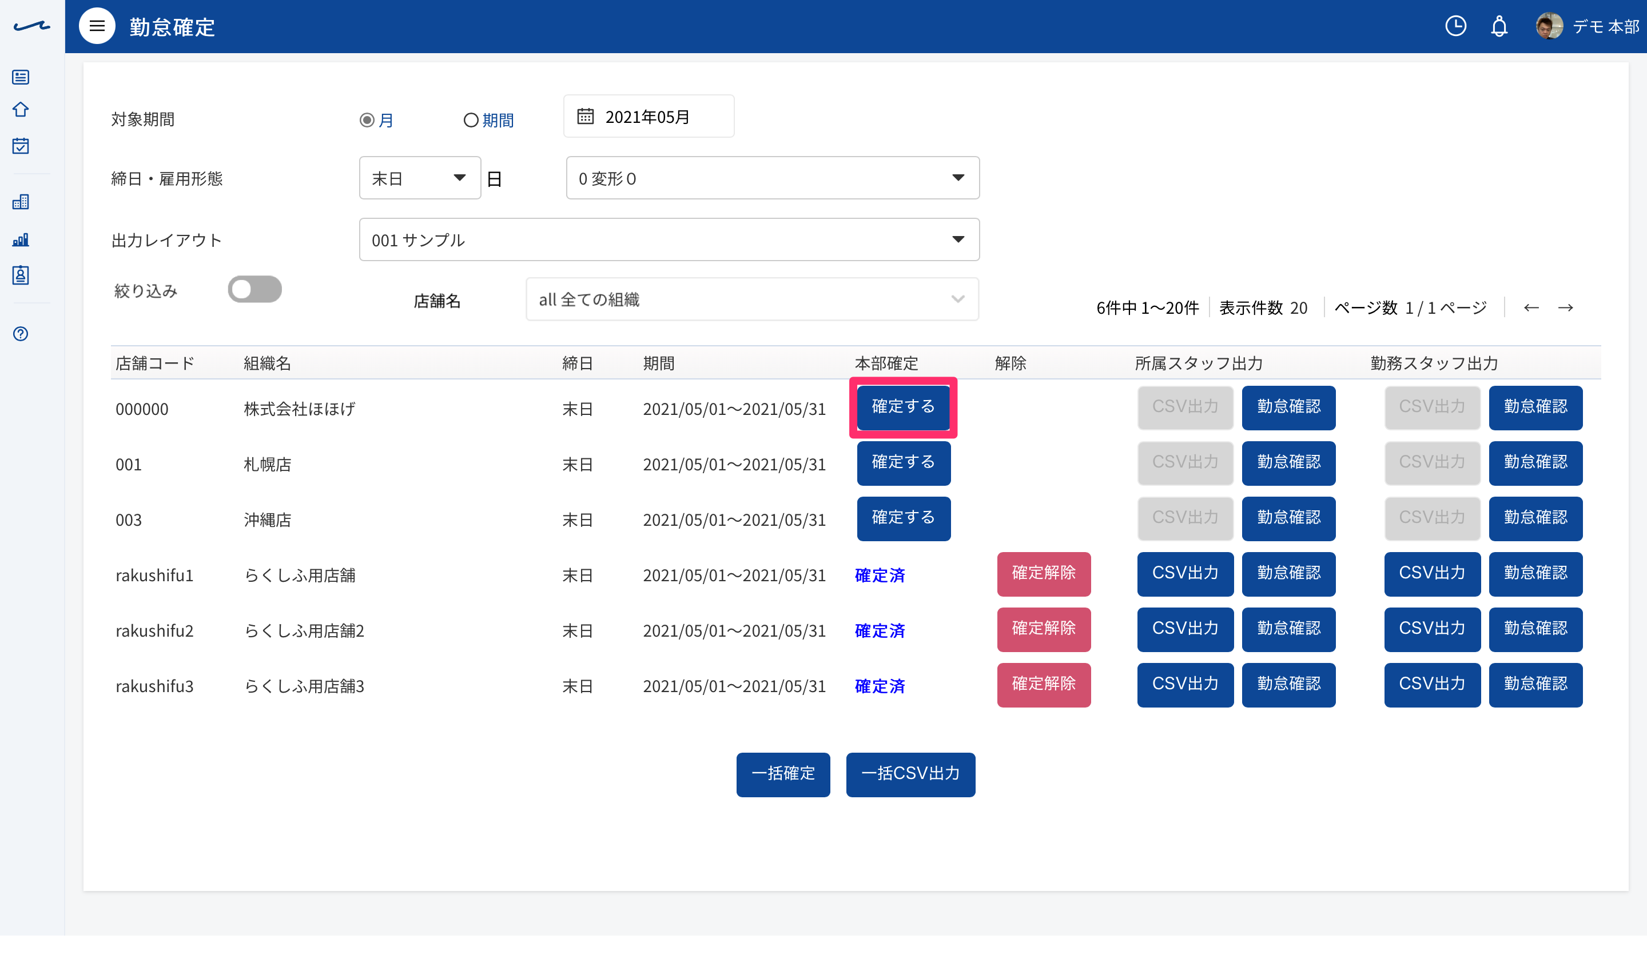Image resolution: width=1647 pixels, height=959 pixels.
Task: Go to home sidebar icon
Action: click(x=21, y=110)
